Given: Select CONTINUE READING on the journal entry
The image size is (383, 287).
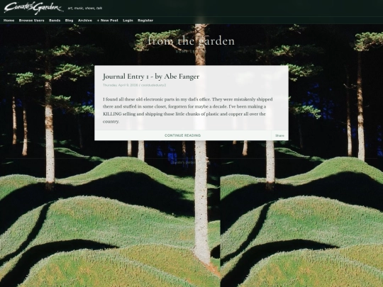Looking at the screenshot, I should [183, 135].
